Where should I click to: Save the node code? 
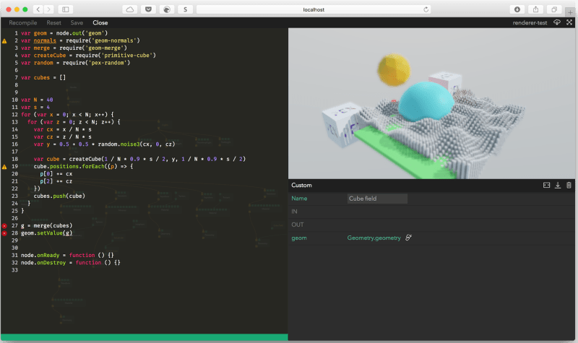pyautogui.click(x=77, y=23)
